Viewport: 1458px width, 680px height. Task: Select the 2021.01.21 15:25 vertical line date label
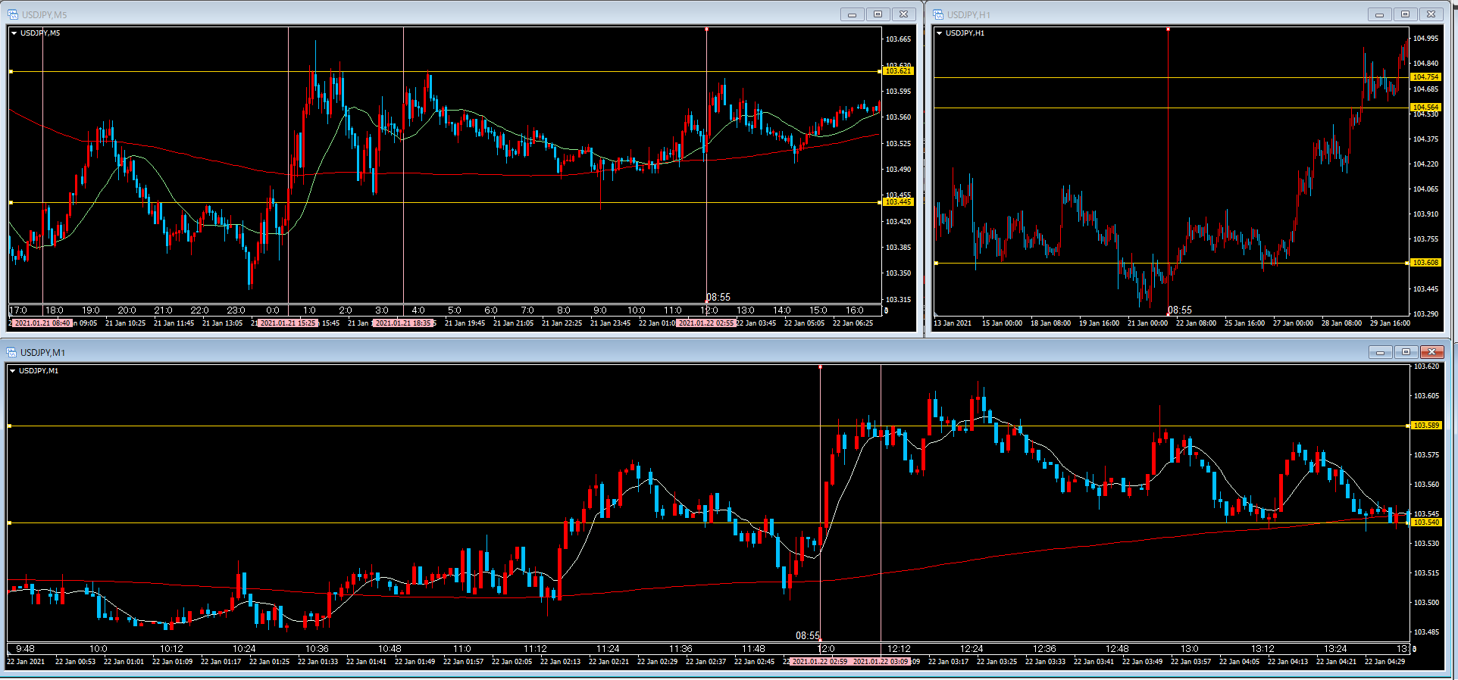[288, 323]
